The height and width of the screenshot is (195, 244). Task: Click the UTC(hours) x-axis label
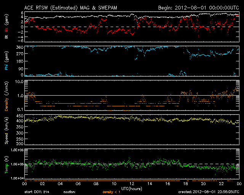[x=131, y=189]
